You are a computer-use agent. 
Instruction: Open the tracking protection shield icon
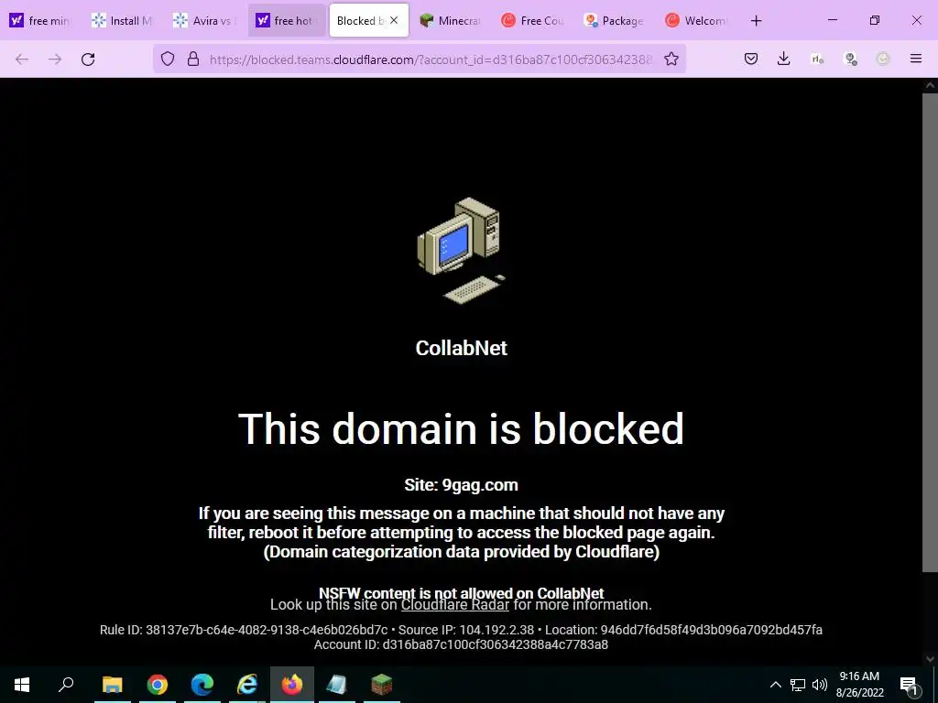click(168, 59)
